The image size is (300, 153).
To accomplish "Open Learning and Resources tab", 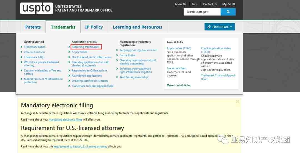I will tap(137, 27).
